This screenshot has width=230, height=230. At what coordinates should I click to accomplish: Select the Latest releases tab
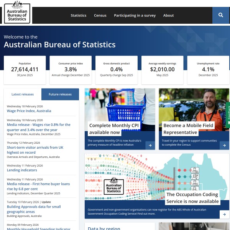click(x=23, y=94)
